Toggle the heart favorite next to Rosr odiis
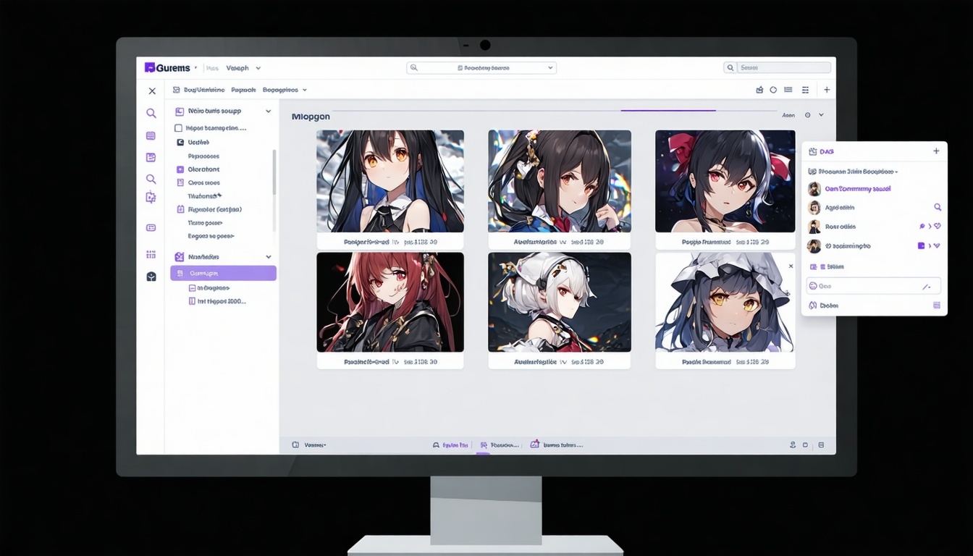 pyautogui.click(x=938, y=226)
